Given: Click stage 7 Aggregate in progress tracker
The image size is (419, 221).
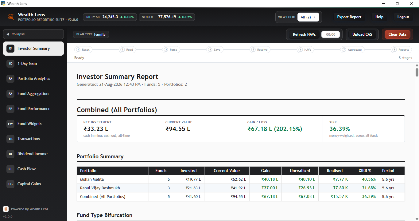Looking at the screenshot, I should [x=352, y=50].
